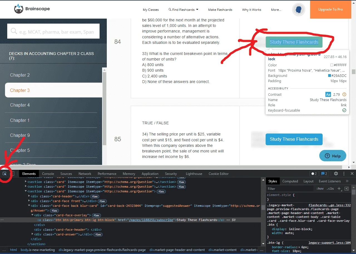Activate the inspect element picker icon
Image resolution: width=356 pixels, height=254 pixels.
pos(5,173)
